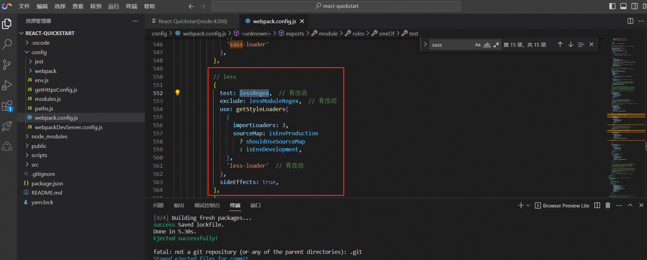
Task: Open the Extensions view with badge
Action: [x=7, y=106]
